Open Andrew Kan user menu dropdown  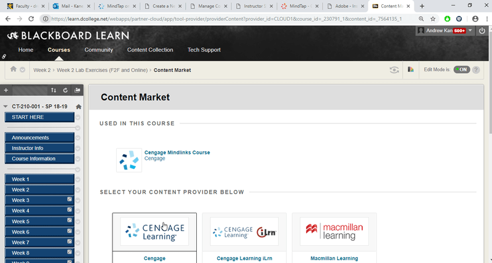[470, 30]
